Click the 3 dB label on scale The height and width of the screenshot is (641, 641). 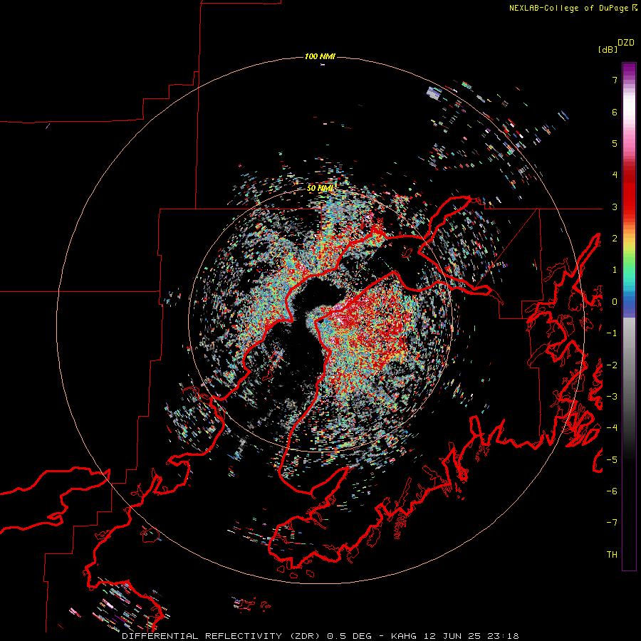(615, 207)
